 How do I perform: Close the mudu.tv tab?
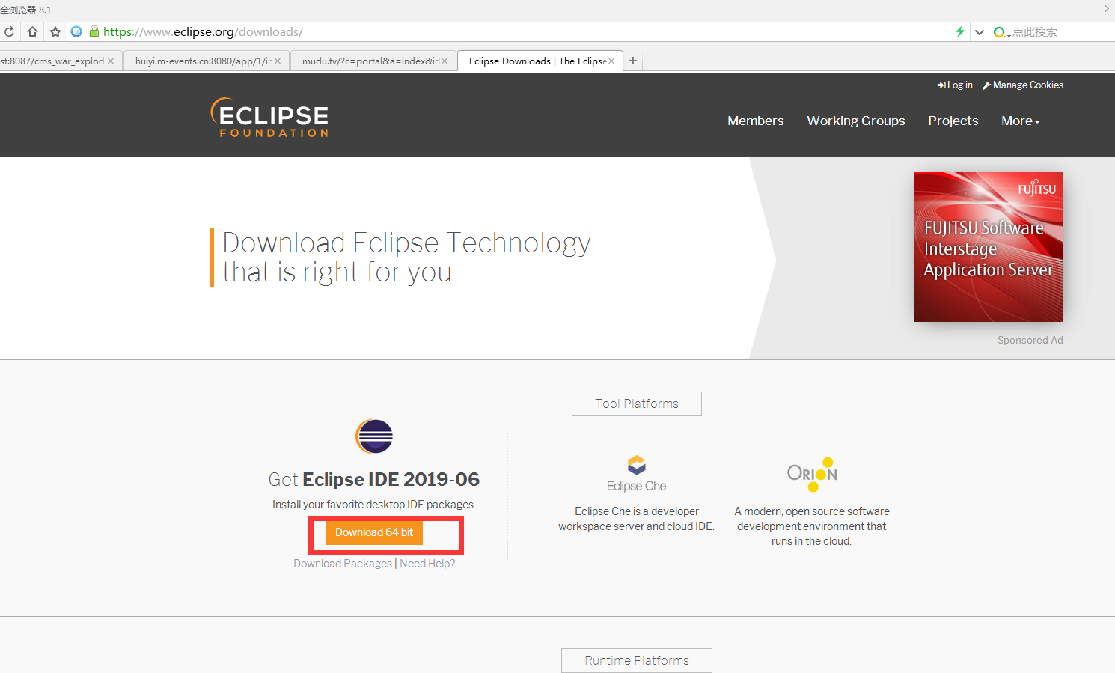pos(445,61)
